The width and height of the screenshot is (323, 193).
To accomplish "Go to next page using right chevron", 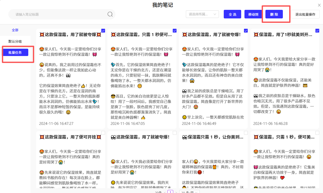I will click(x=176, y=192).
